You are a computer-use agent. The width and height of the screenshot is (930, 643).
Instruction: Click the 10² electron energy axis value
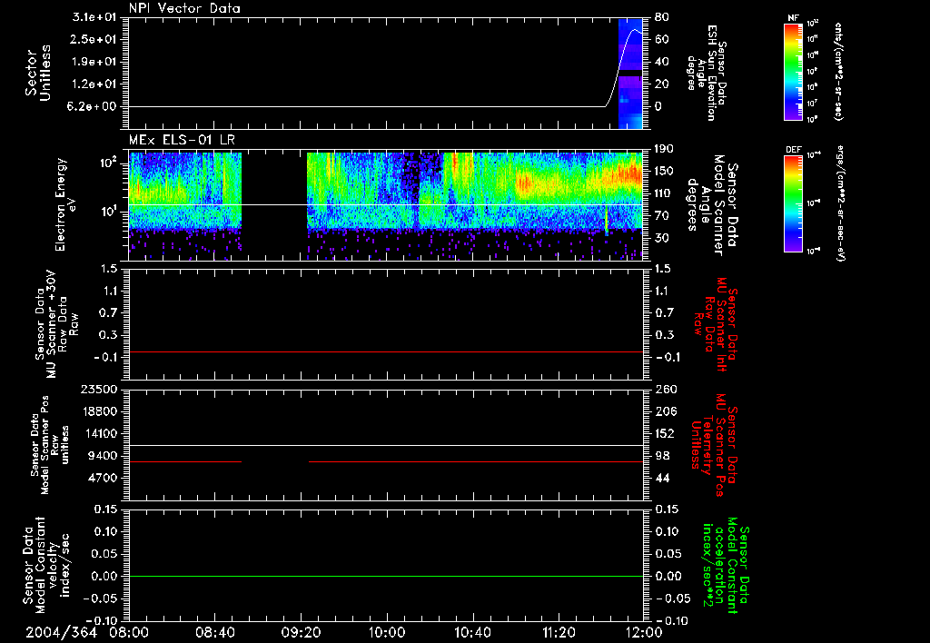click(x=107, y=163)
